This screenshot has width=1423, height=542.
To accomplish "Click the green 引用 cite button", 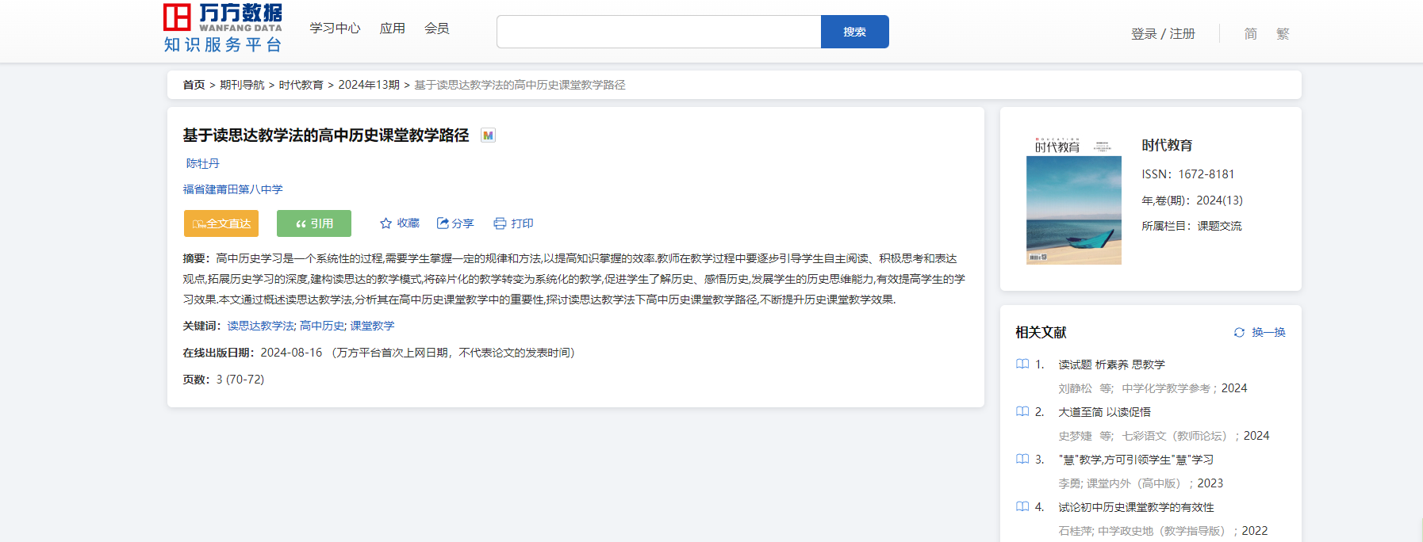I will coord(314,223).
